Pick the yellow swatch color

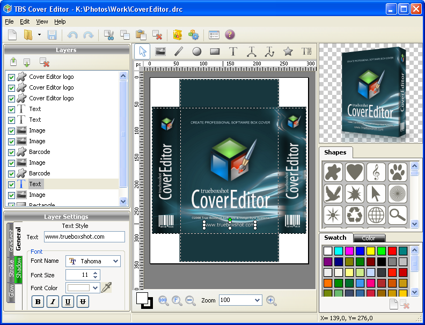pos(370,250)
